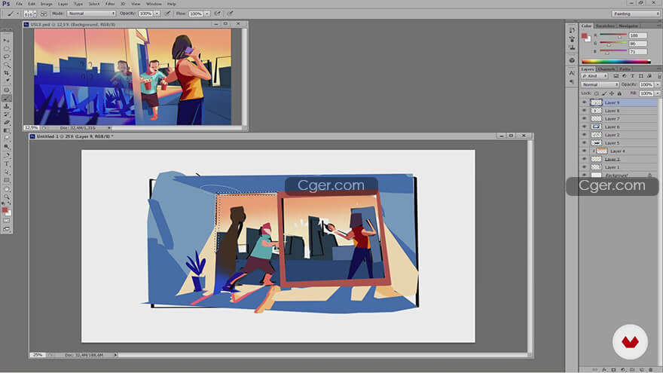Open brush Mode dropdown
663x373 pixels.
[x=91, y=14]
